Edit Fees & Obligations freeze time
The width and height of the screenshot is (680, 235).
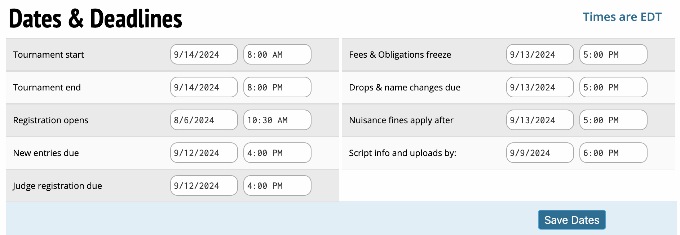pyautogui.click(x=613, y=54)
